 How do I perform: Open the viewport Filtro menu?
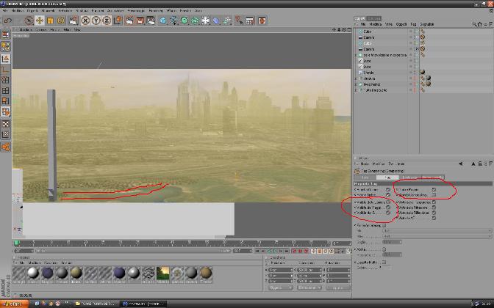(67, 29)
